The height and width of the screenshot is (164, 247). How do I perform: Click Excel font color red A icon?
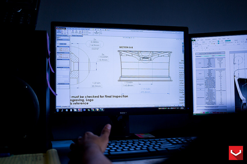(214, 44)
